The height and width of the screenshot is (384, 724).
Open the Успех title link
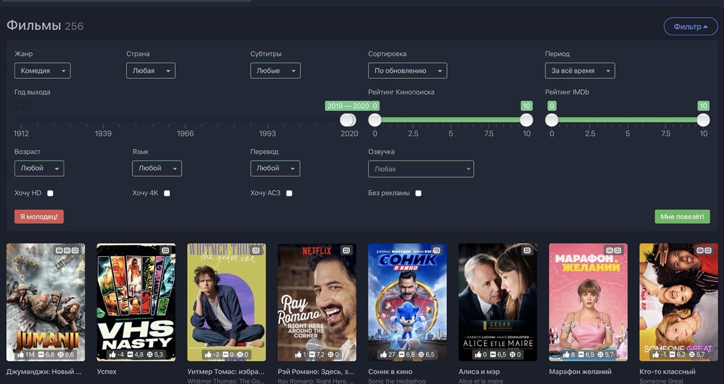106,372
